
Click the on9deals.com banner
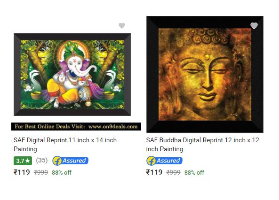(x=76, y=126)
